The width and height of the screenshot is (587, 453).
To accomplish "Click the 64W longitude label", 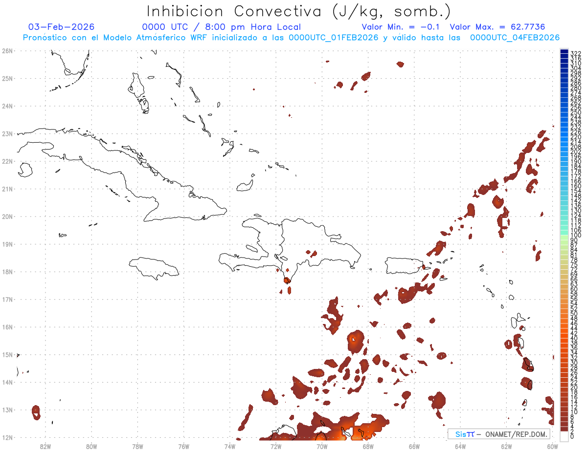I will [460, 446].
